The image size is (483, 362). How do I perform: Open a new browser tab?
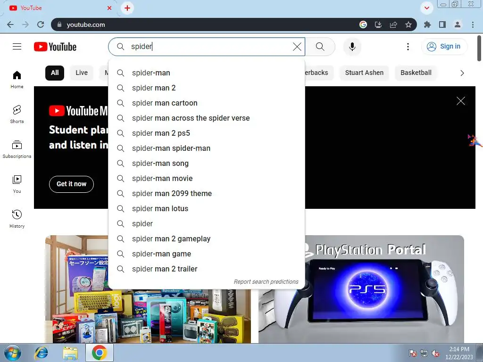[x=127, y=8]
